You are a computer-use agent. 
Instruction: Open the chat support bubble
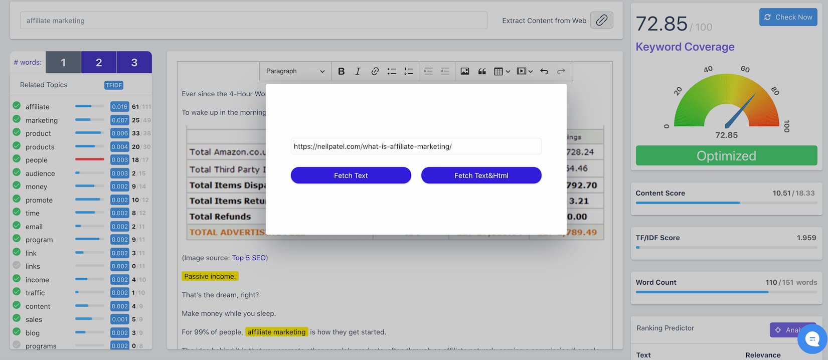[x=812, y=339]
